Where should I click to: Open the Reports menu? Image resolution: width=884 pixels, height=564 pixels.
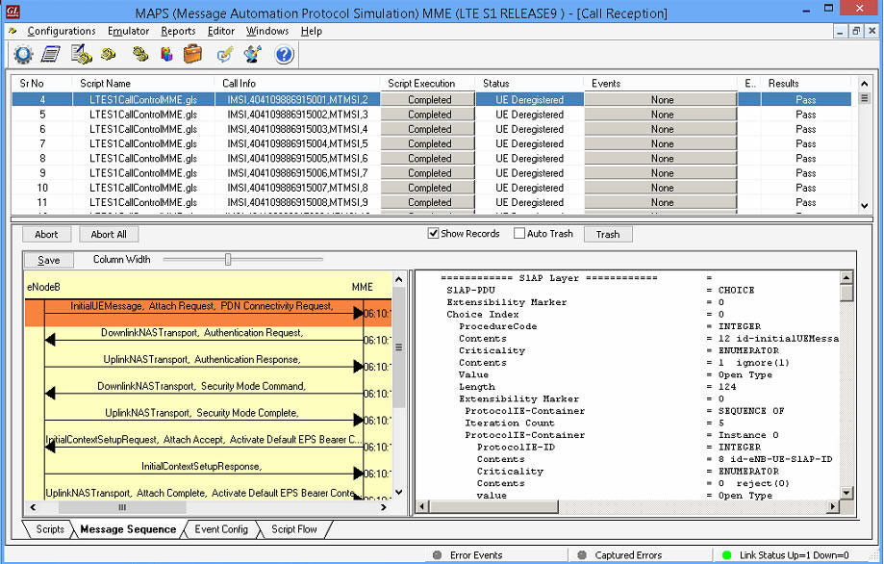(x=178, y=31)
